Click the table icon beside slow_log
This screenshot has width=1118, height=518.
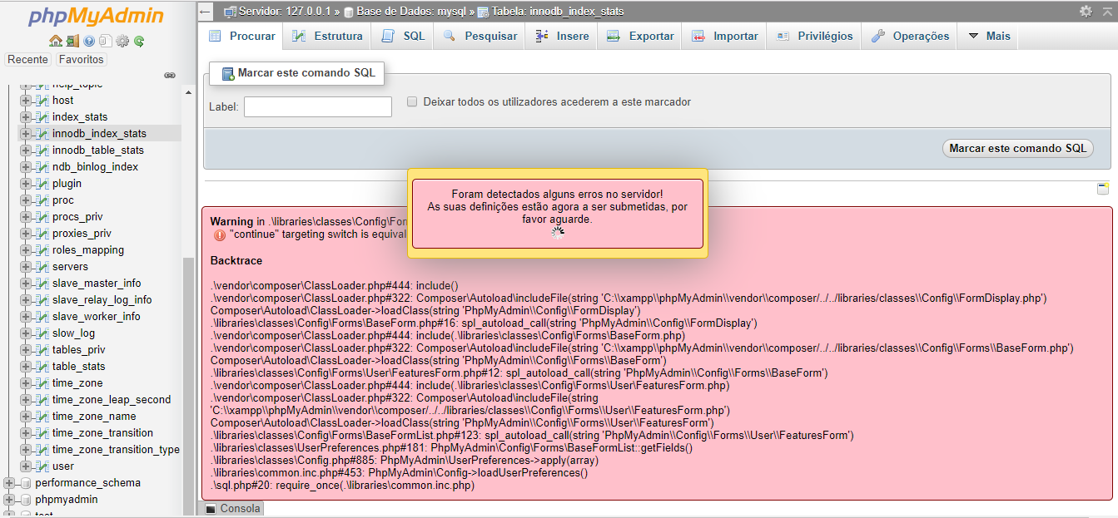point(42,333)
